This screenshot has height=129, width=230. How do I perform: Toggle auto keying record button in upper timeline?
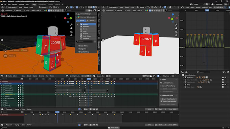[x=79, y=109]
